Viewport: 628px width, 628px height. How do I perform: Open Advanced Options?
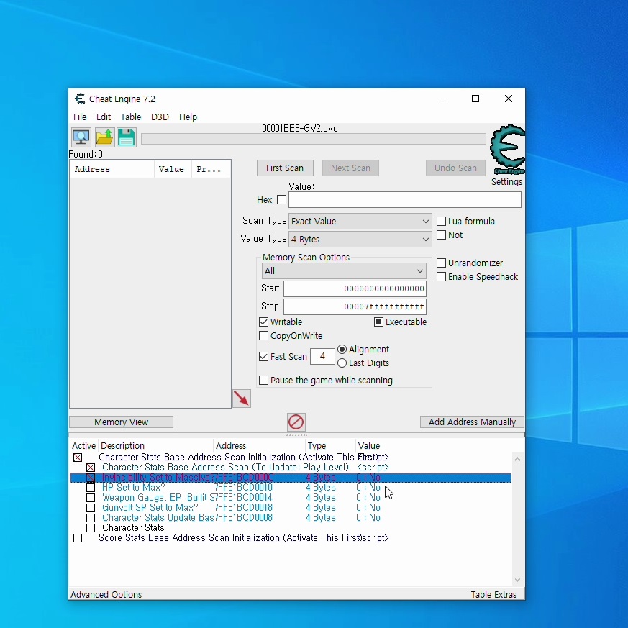[106, 595]
